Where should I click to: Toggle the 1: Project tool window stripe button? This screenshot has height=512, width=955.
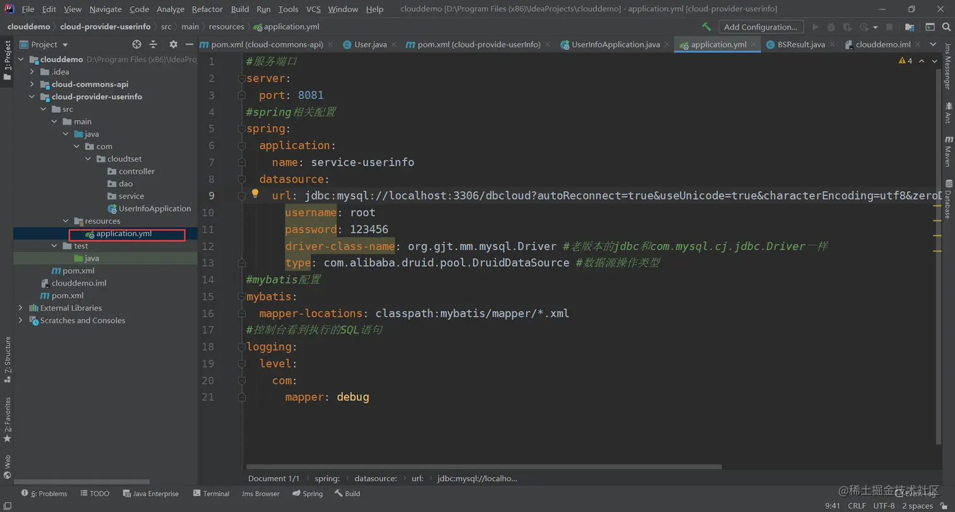(7, 61)
